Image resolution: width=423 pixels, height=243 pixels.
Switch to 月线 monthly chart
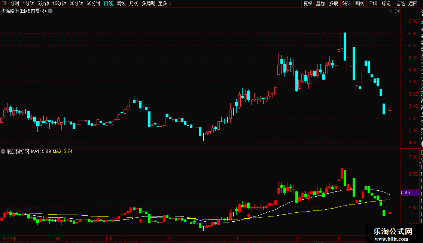tap(134, 3)
